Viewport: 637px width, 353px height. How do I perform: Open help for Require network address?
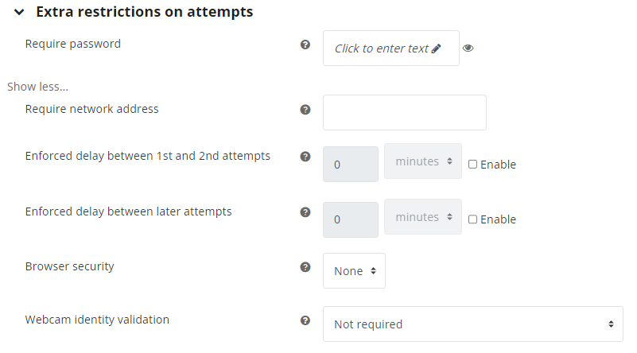305,110
